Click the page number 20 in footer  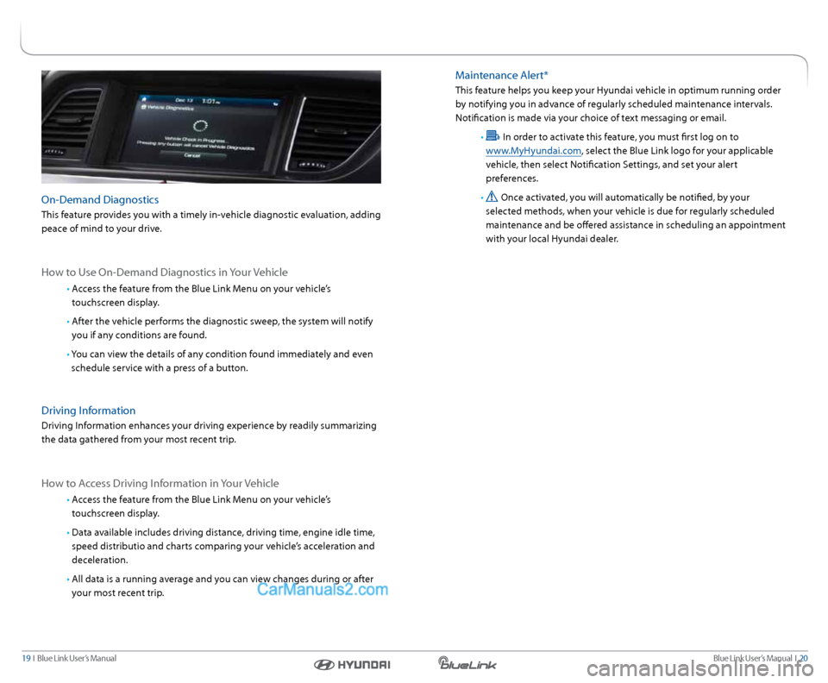[x=803, y=658]
